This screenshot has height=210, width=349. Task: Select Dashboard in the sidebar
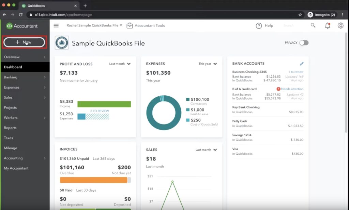click(x=25, y=67)
